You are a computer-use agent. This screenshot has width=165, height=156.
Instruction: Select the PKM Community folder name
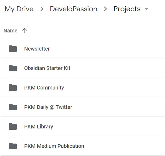[x=44, y=88]
